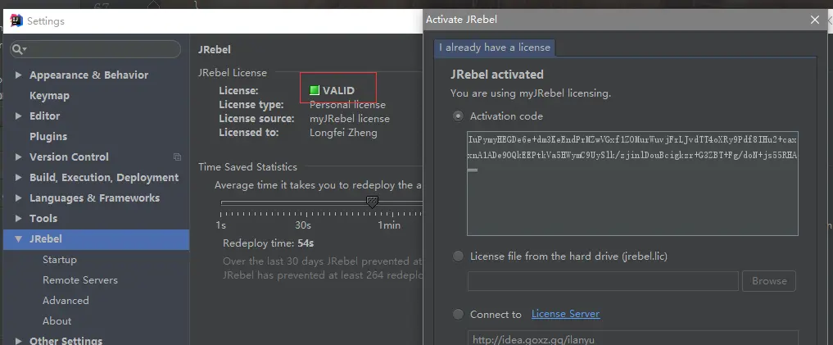Open the 'I already have a license' tab
The width and height of the screenshot is (833, 345).
click(x=495, y=48)
